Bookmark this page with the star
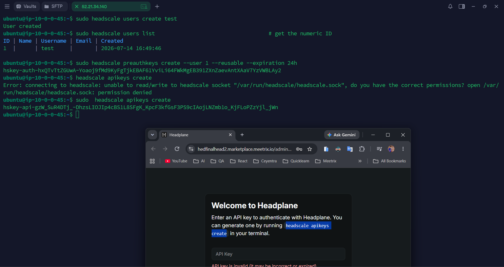Screen dimensions: 504x267 coord(310,149)
